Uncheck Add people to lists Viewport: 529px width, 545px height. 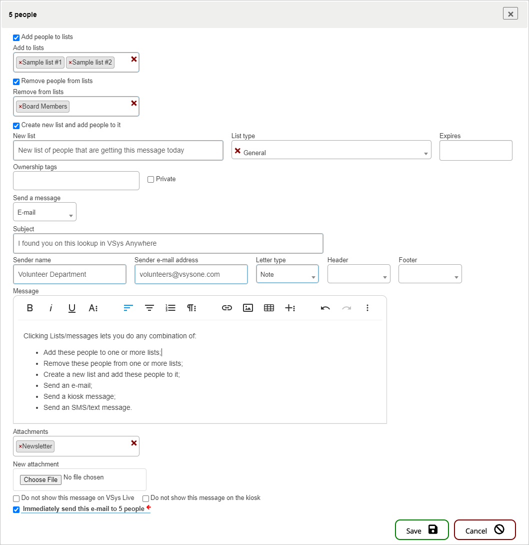[16, 38]
